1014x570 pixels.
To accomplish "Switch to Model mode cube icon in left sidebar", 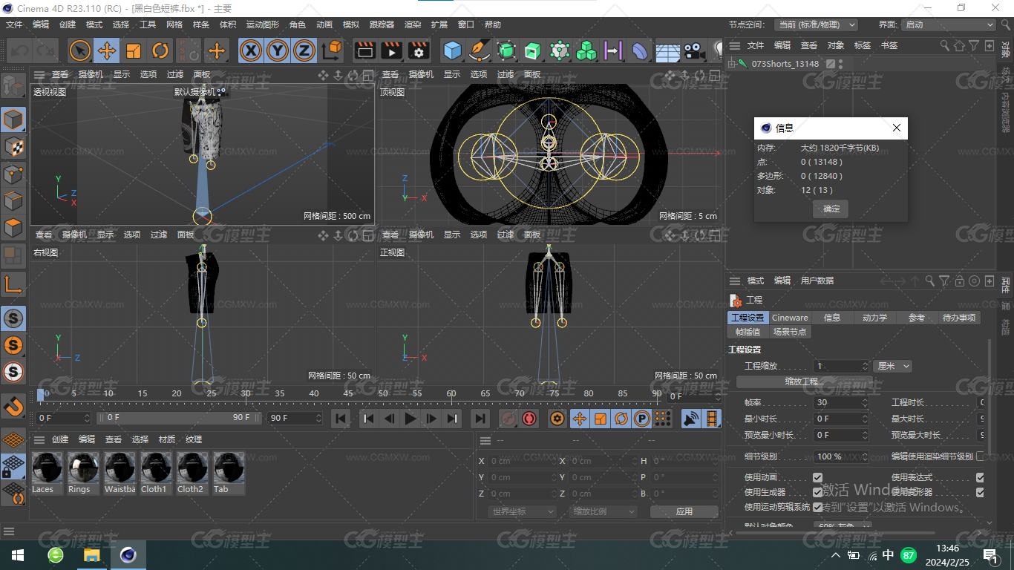I will [13, 119].
